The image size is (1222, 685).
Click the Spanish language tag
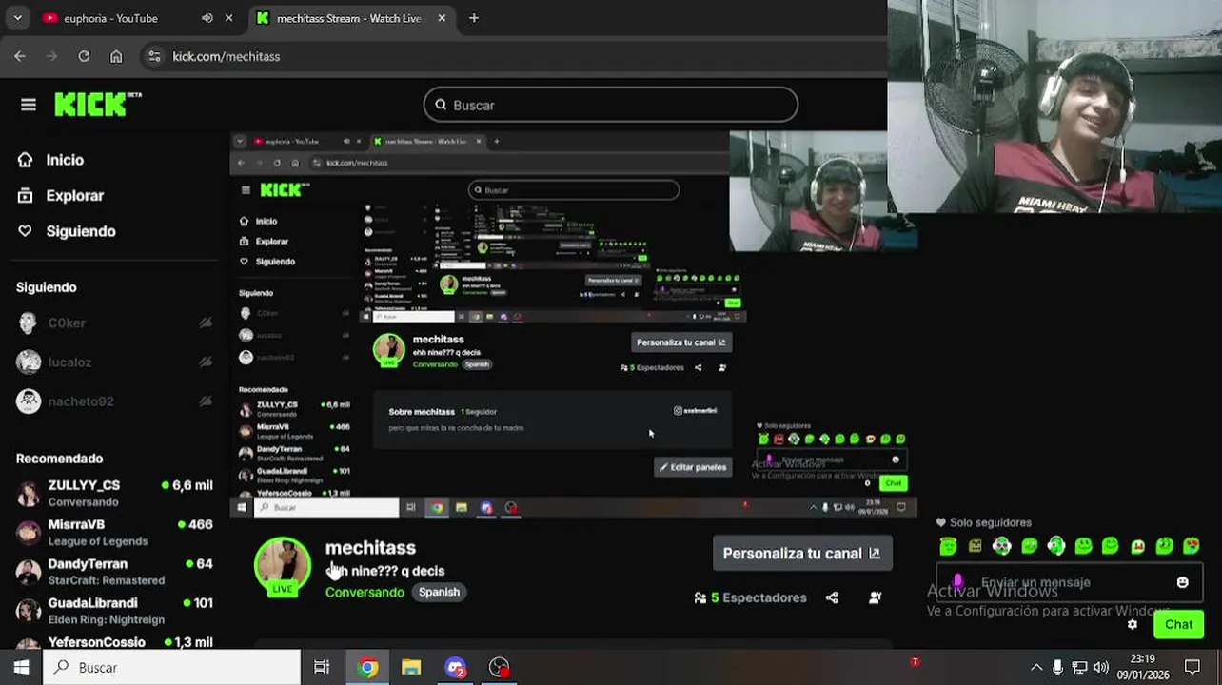click(439, 592)
